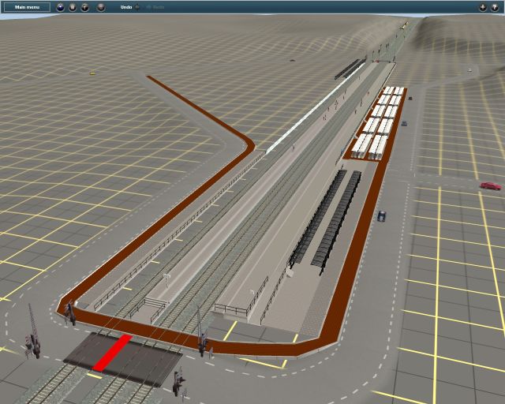
Task: Click the red strip on the level crossing
Action: pos(112,353)
